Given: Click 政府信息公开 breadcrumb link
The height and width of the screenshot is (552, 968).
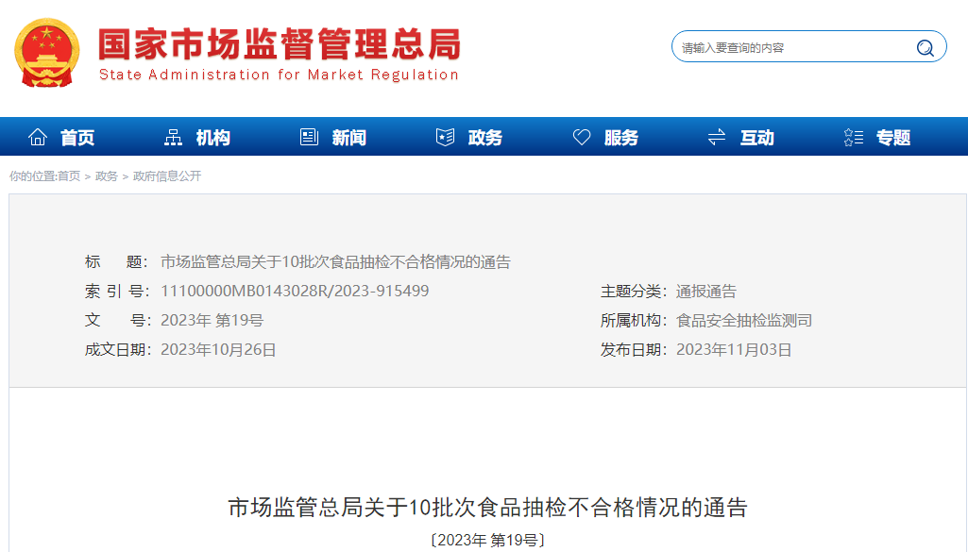Looking at the screenshot, I should pyautogui.click(x=167, y=176).
